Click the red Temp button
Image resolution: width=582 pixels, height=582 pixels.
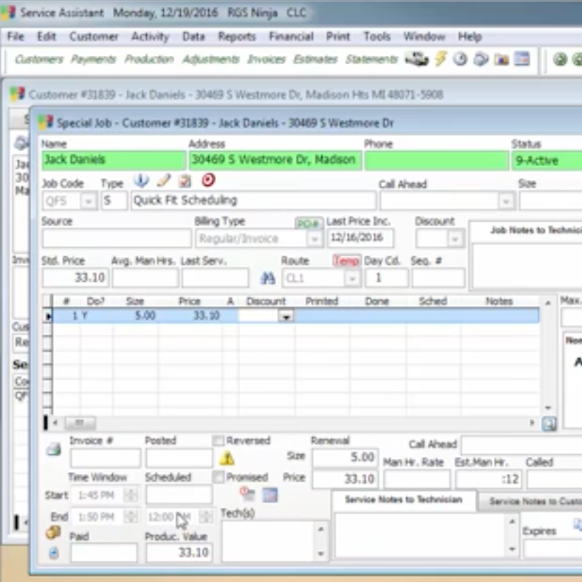[346, 261]
